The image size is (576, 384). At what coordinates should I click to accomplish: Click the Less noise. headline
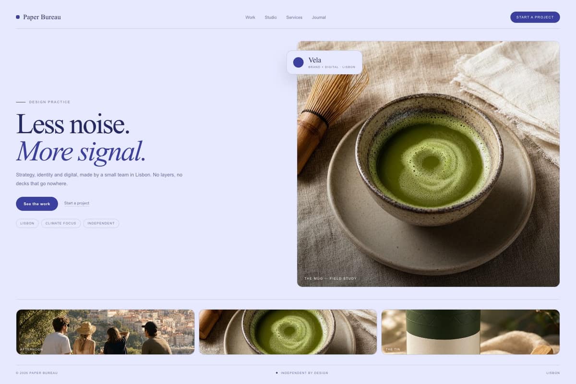pyautogui.click(x=73, y=124)
